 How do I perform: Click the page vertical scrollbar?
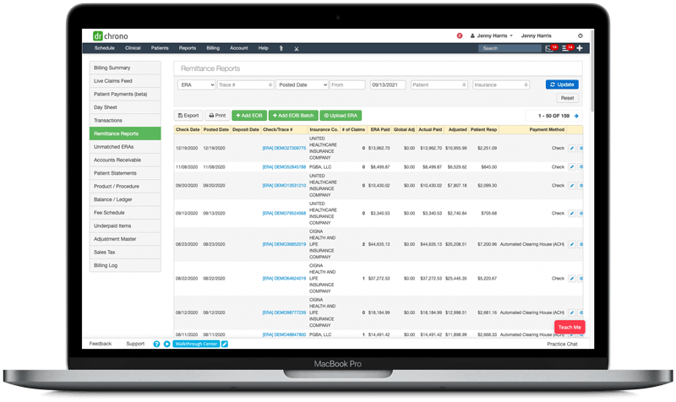click(592, 70)
